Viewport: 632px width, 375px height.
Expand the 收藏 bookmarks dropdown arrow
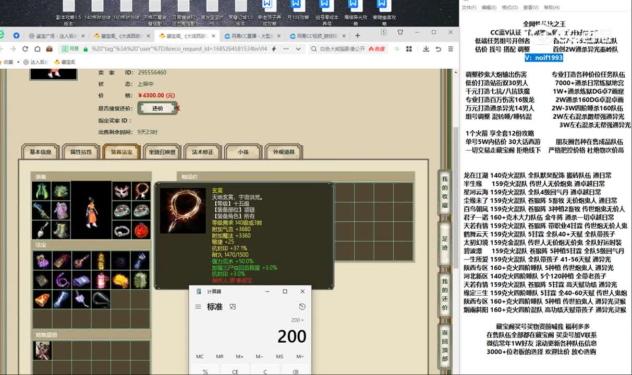click(18, 62)
